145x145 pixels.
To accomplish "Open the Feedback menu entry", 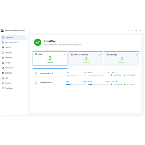I will point(13,88).
